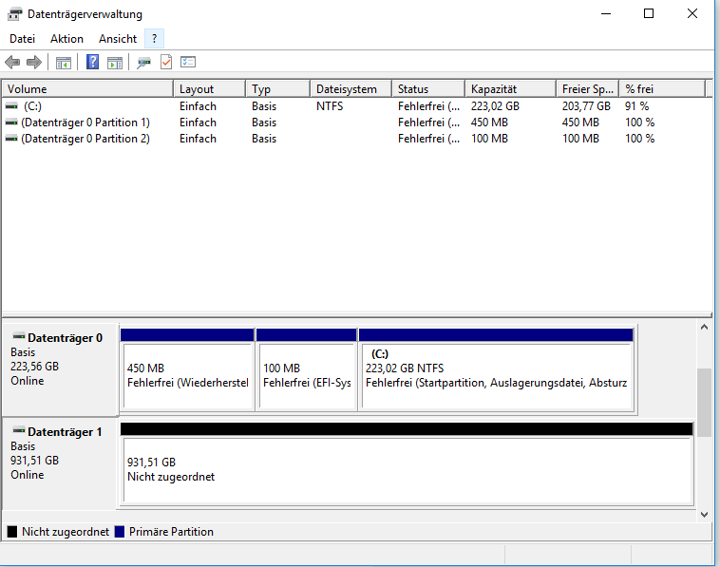Open the ? help menu
This screenshot has width=720, height=567.
154,39
